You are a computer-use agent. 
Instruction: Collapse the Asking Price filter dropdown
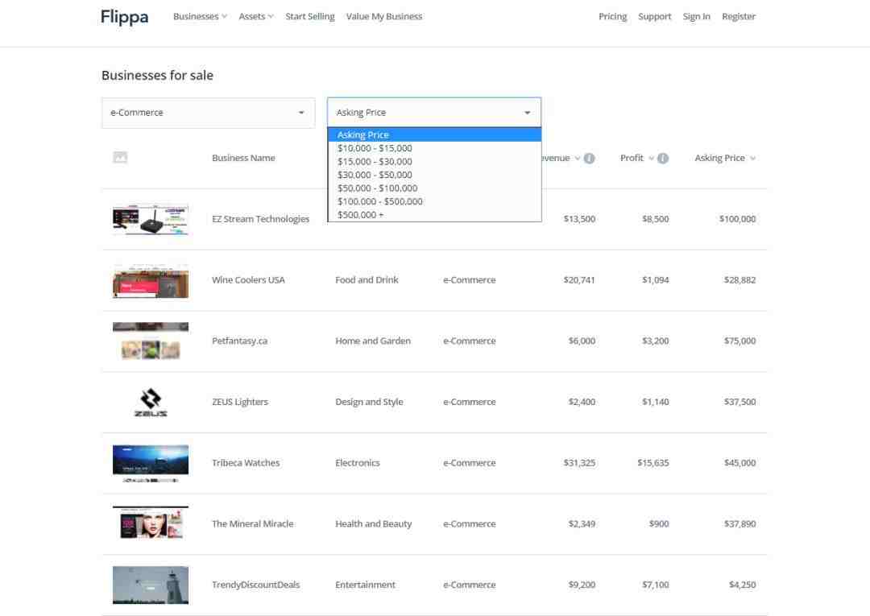(434, 113)
